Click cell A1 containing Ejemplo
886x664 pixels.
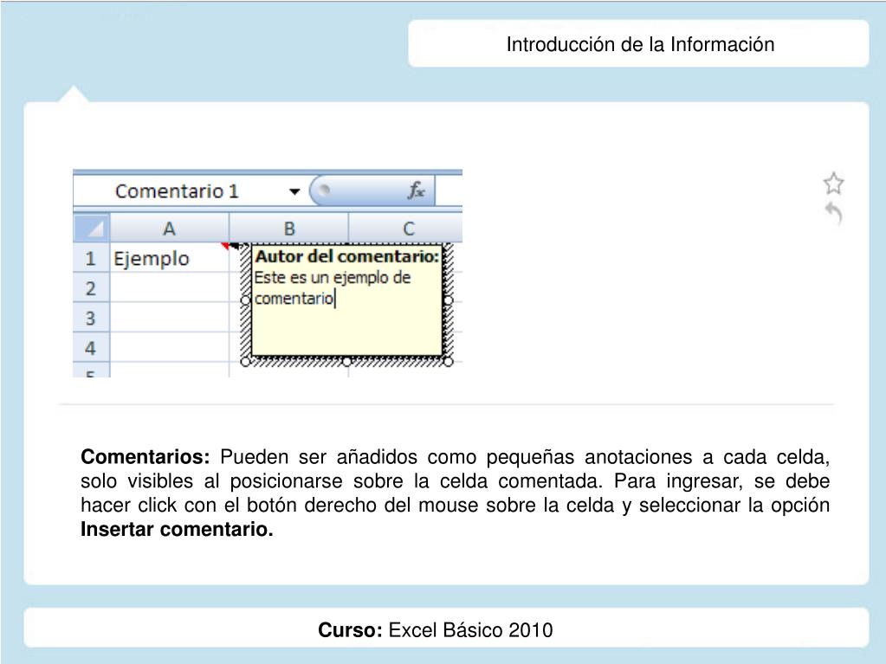pyautogui.click(x=169, y=258)
